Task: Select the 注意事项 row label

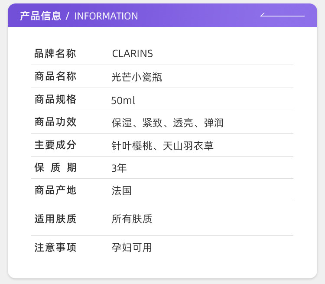Action: pyautogui.click(x=55, y=248)
